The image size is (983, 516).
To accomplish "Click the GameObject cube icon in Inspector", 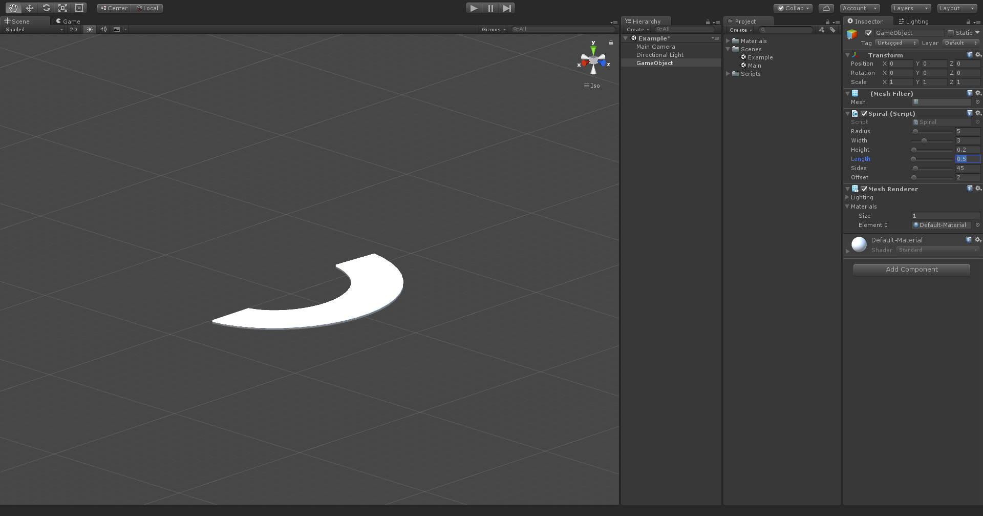I will [852, 34].
